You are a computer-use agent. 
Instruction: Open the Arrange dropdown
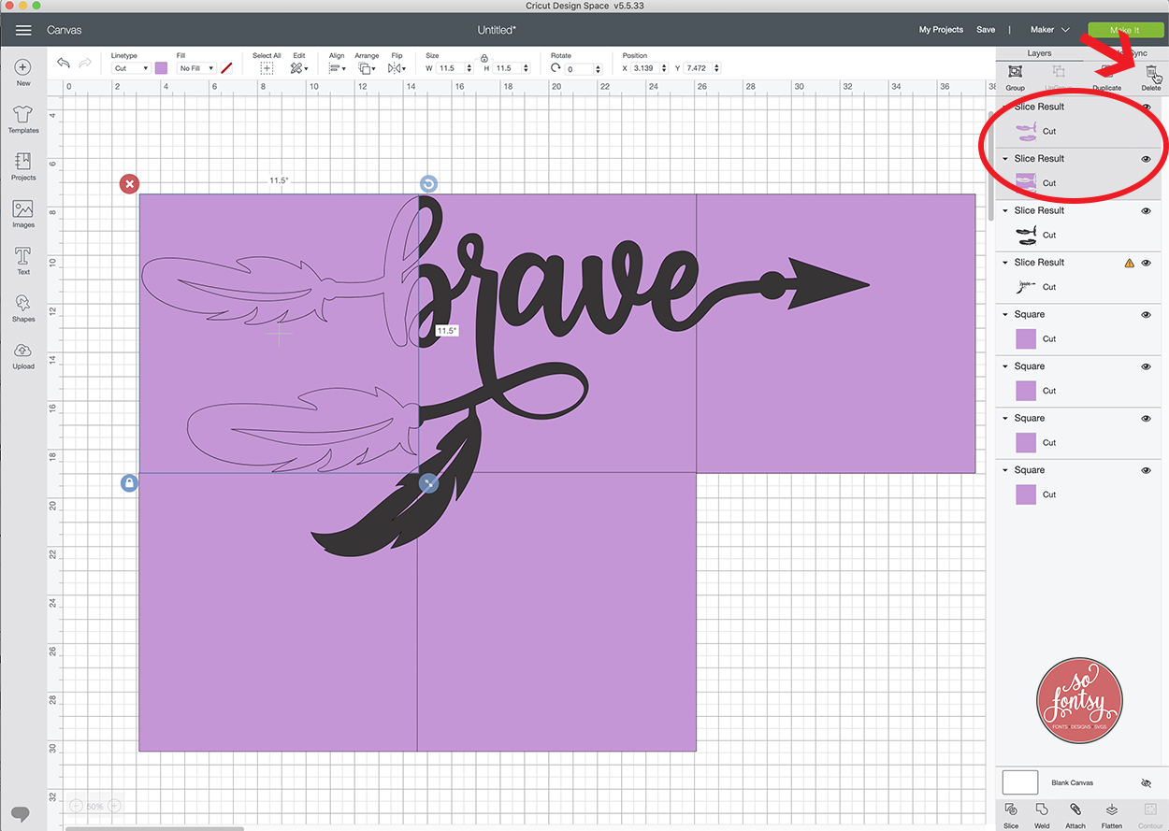(367, 68)
